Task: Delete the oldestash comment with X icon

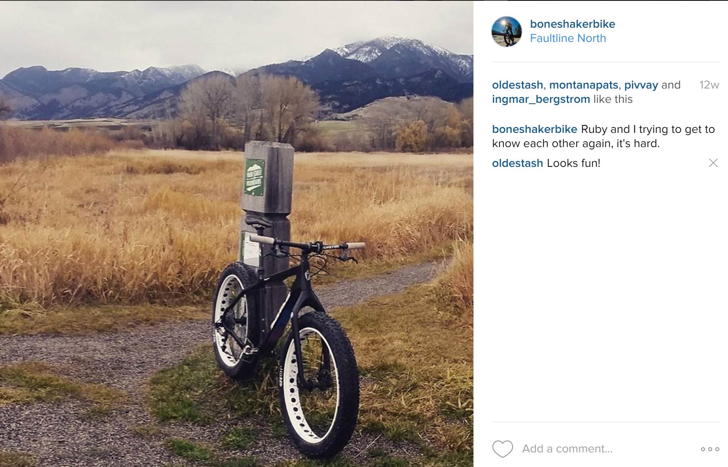Action: 713,163
